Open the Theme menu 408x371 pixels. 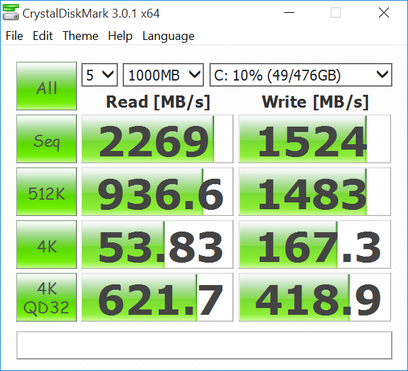pos(80,36)
